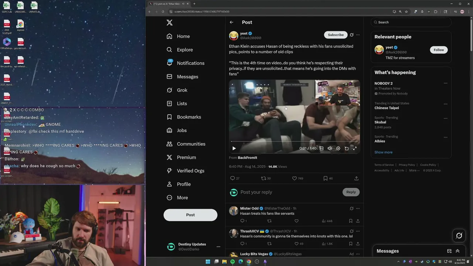Open more options for NOBODY 2 trend
This screenshot has height=266, width=473.
pyautogui.click(x=445, y=83)
